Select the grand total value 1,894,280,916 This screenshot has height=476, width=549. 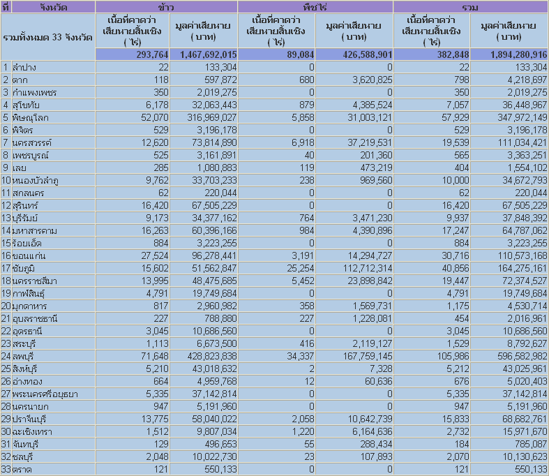tap(511, 54)
